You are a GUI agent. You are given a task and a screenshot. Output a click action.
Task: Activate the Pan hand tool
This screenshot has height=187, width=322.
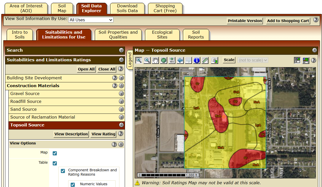(x=155, y=60)
